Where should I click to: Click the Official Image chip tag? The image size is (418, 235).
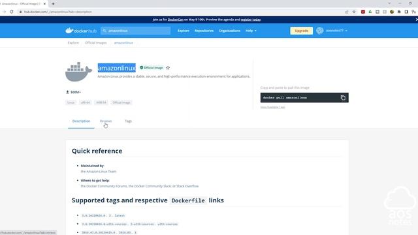121,102
